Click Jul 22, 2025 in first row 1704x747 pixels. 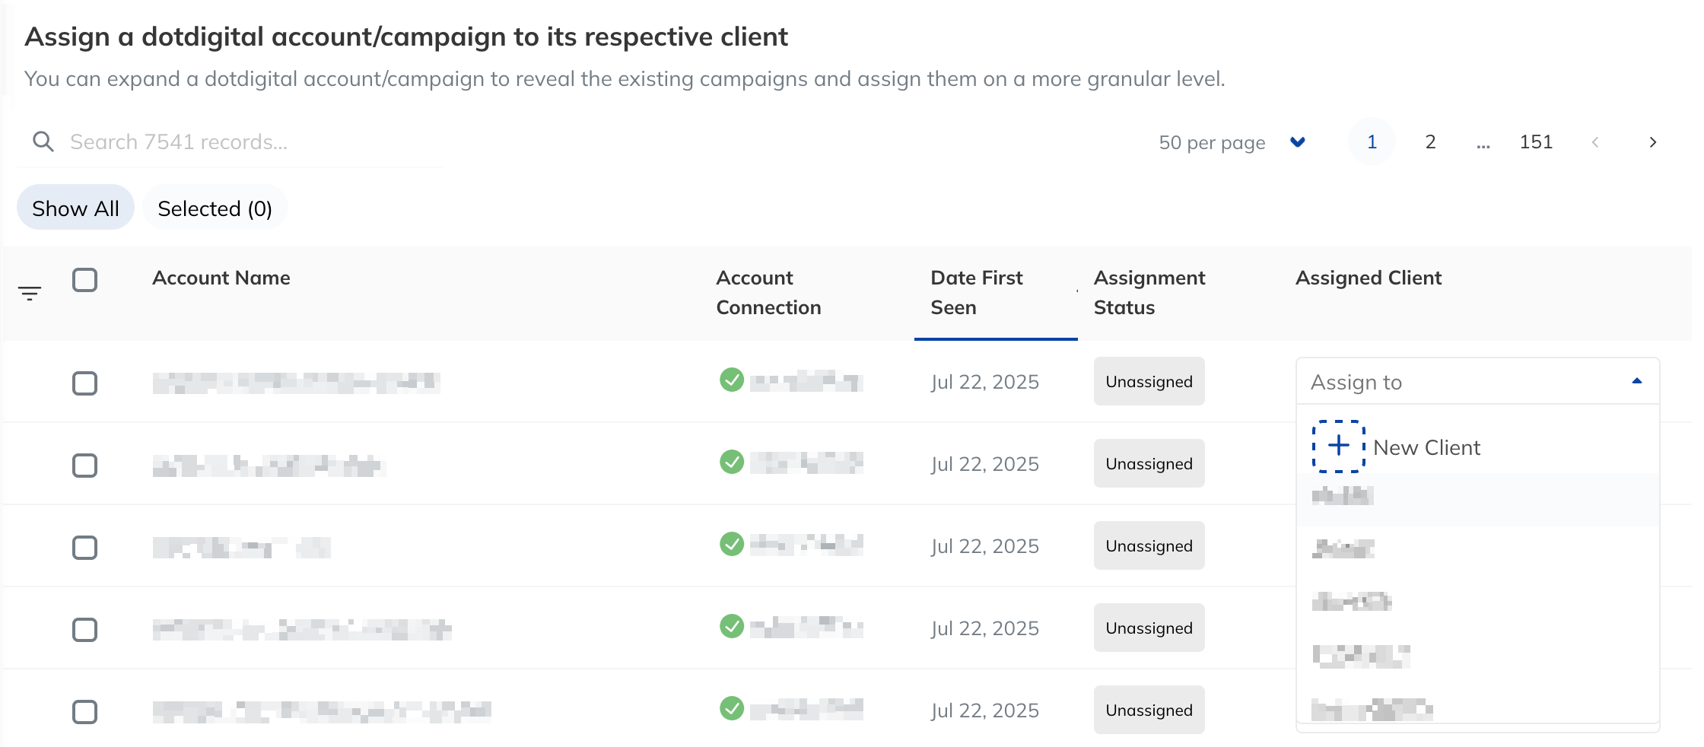click(x=985, y=382)
